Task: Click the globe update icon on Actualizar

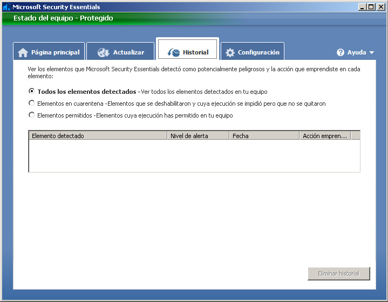Action: click(104, 53)
